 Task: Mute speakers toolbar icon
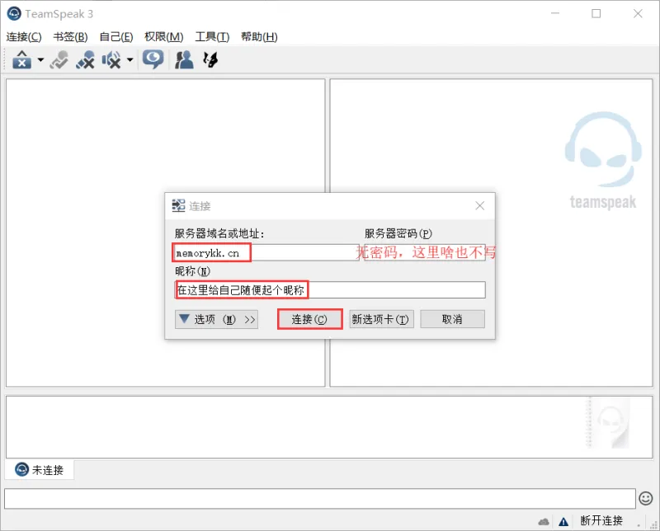tap(111, 59)
